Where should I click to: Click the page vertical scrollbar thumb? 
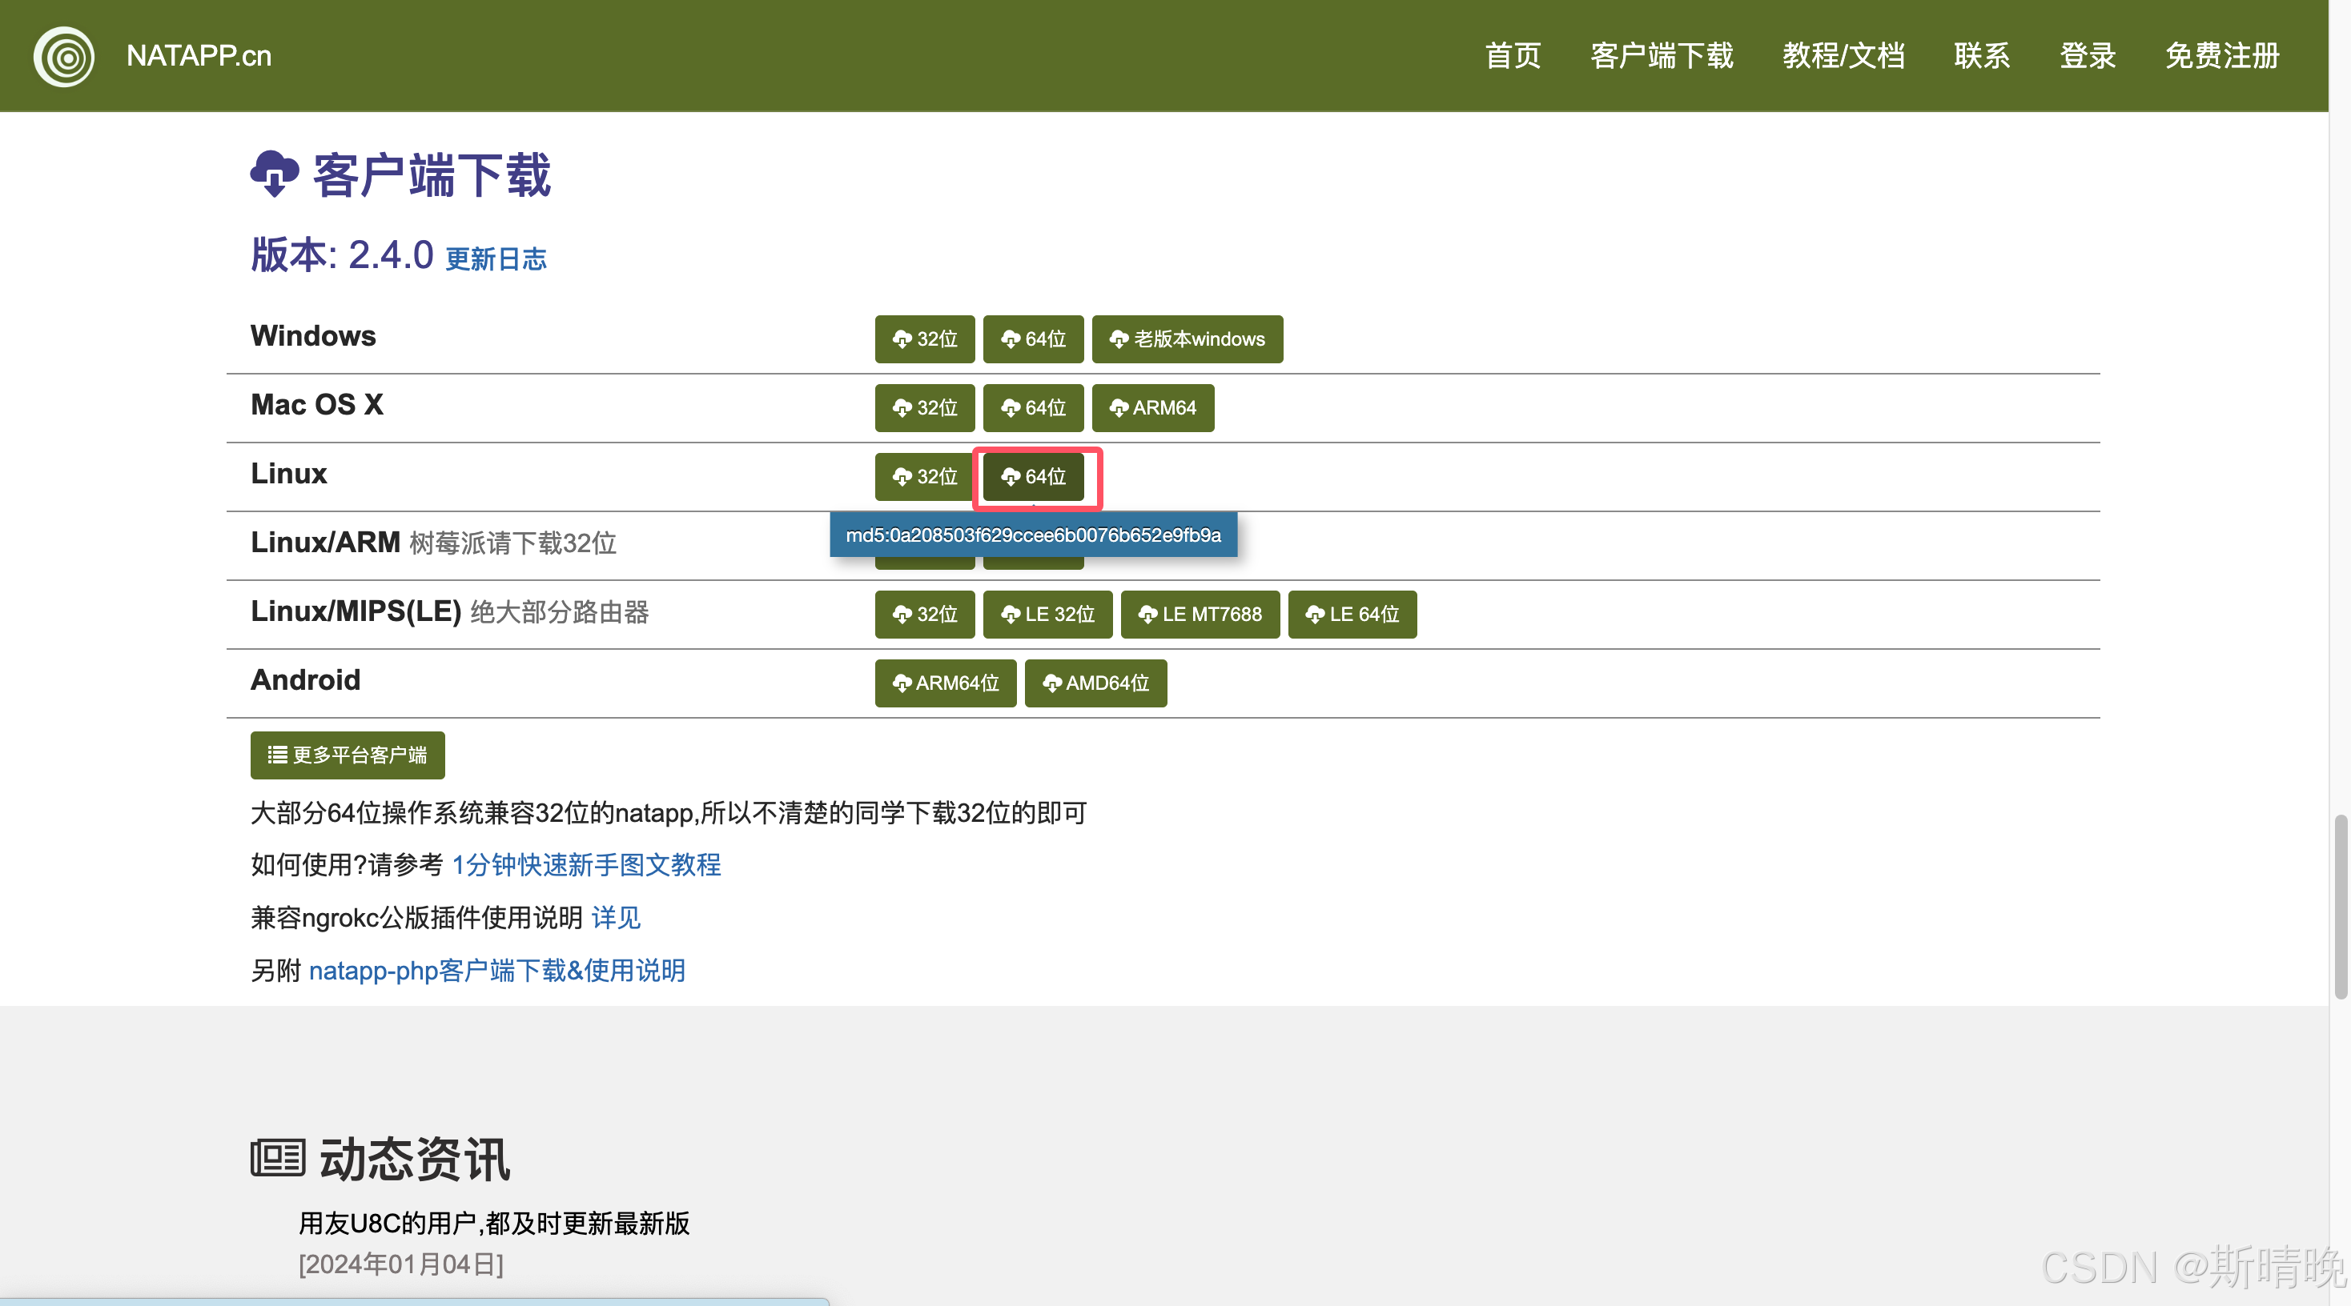[2340, 907]
